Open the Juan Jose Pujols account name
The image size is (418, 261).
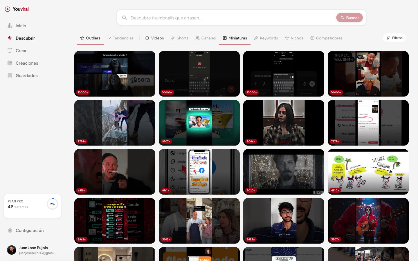click(33, 248)
